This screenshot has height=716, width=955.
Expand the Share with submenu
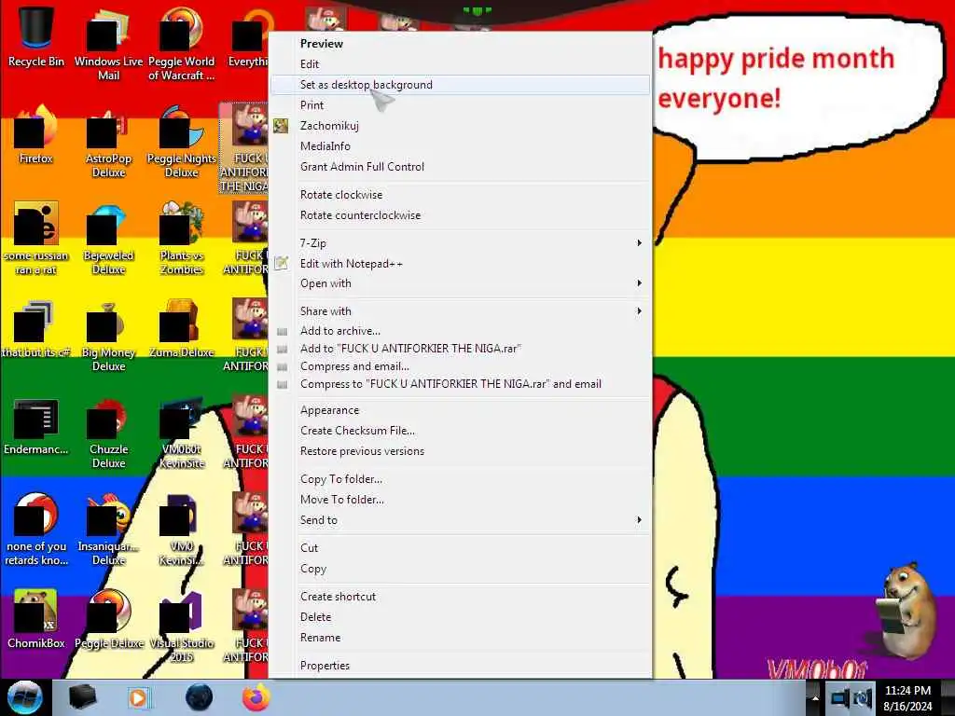pyautogui.click(x=460, y=311)
